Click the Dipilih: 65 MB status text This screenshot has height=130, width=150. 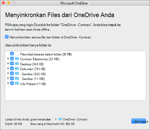pyautogui.click(x=13, y=124)
